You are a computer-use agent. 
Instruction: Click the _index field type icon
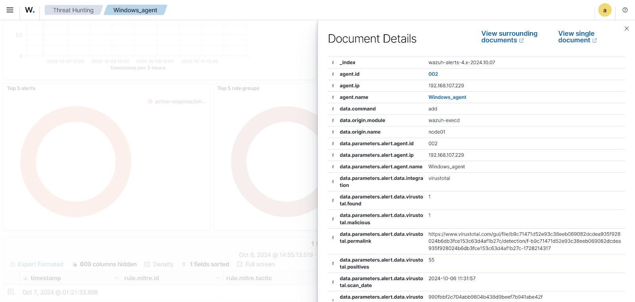coord(333,63)
